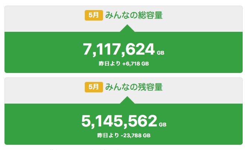249x150 pixels.
Task: Click the +6,718 GB daily change value
Action: tap(136, 64)
